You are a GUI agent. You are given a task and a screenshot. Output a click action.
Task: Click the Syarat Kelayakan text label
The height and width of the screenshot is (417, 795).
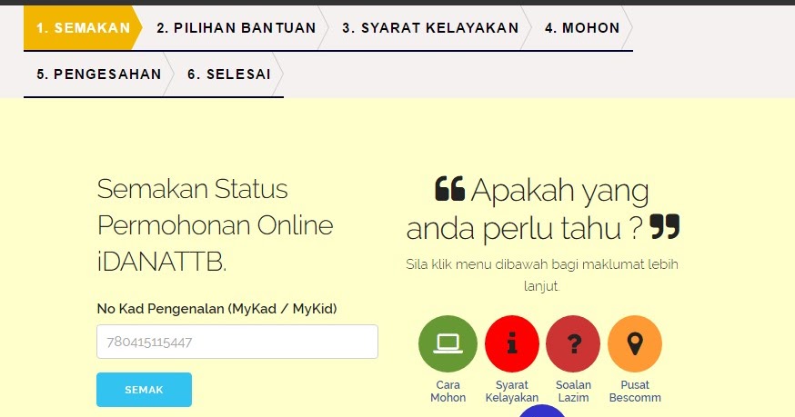coord(511,392)
